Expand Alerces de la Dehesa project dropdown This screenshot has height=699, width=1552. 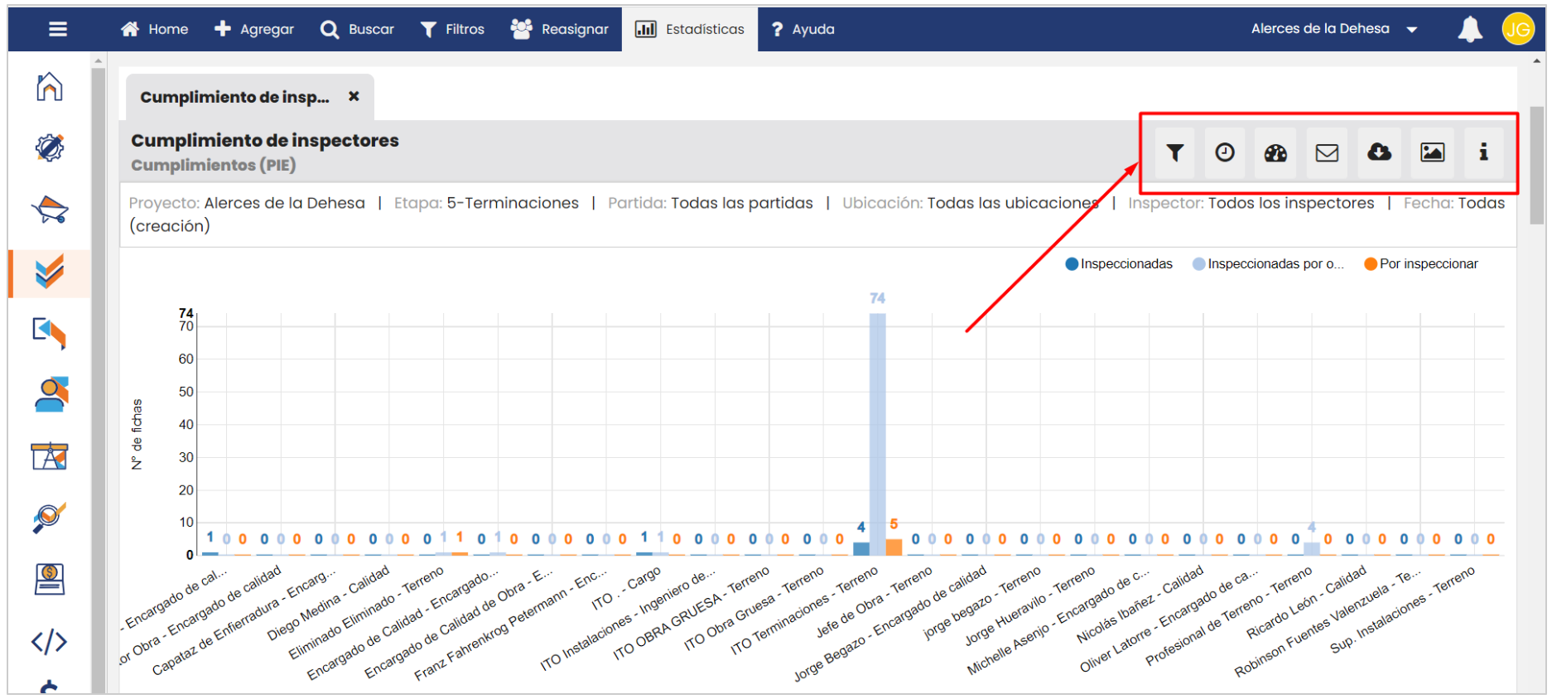[1333, 29]
